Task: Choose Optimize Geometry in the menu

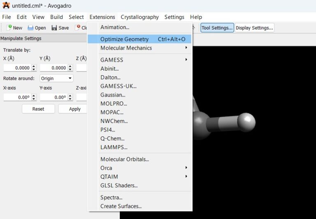Action: (139, 39)
